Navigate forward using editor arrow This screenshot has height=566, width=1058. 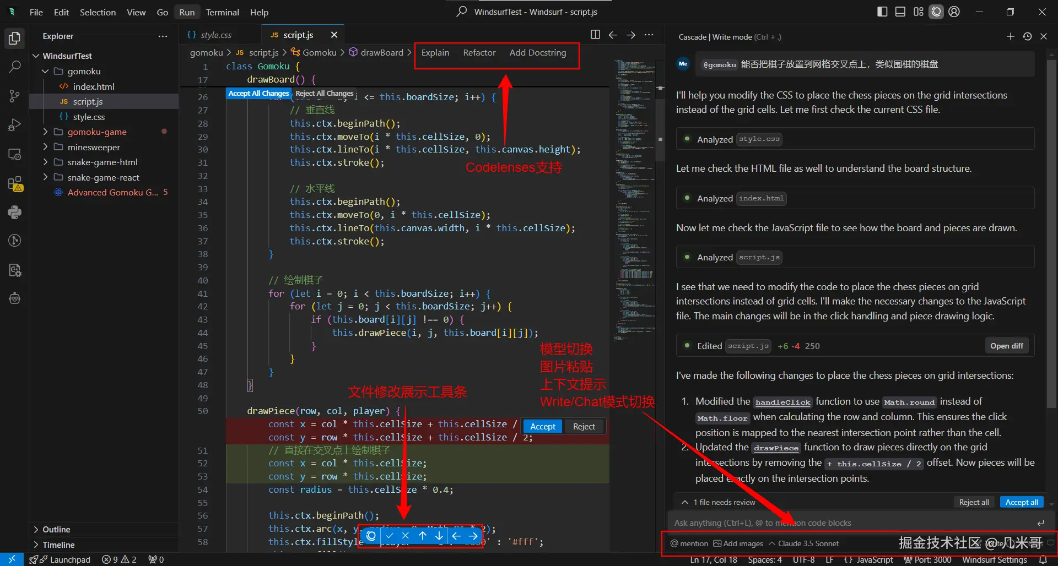[631, 35]
